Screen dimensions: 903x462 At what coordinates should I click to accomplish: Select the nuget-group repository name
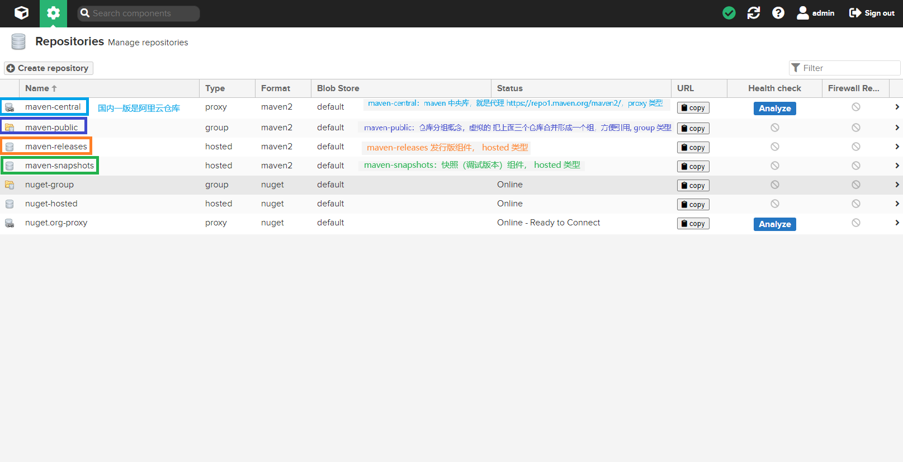(x=49, y=185)
